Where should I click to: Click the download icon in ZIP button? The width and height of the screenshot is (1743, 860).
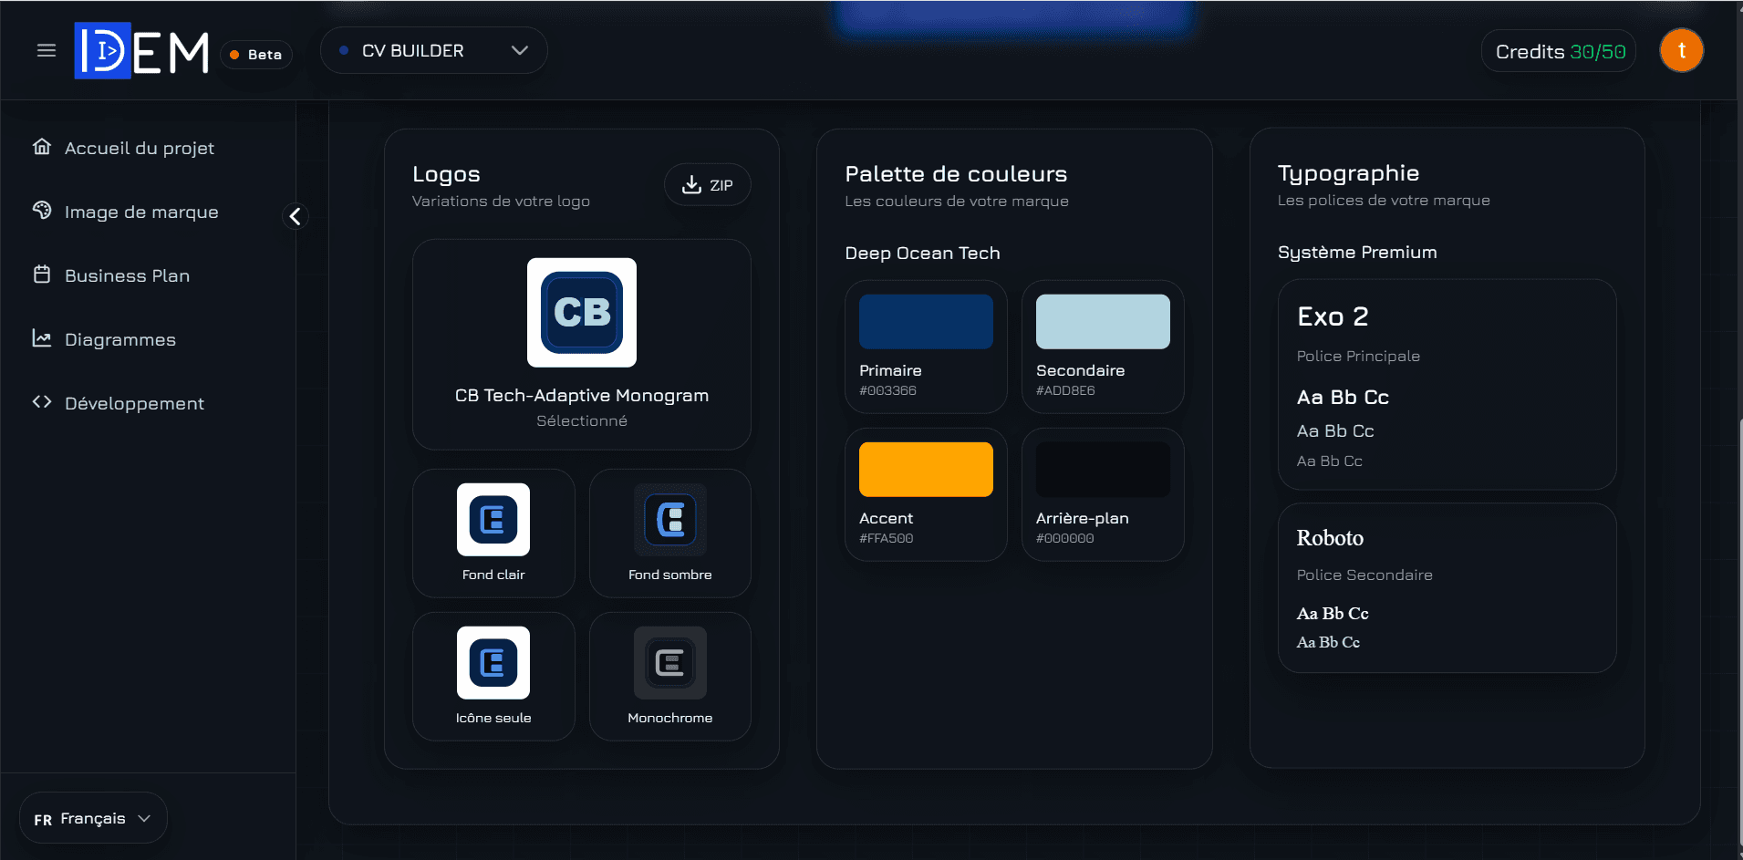pos(691,184)
